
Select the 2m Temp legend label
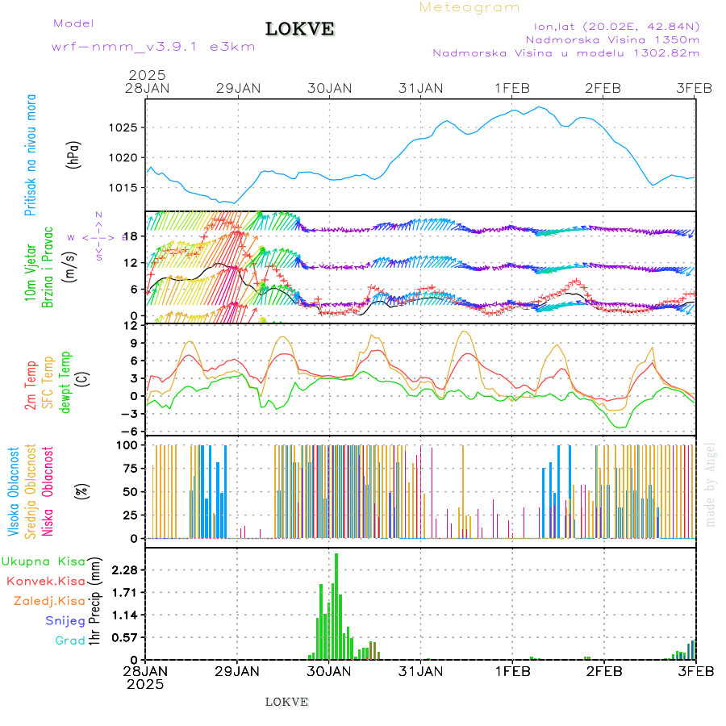[x=31, y=385]
